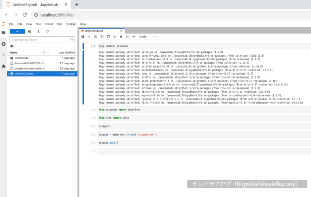Viewport: 311px width, 197px height.
Task: Click the empty last code cell
Action: (204, 151)
